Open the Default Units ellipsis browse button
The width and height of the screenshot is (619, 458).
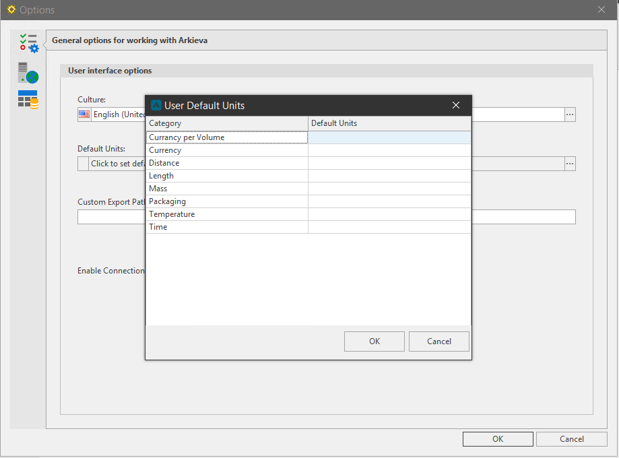click(x=570, y=164)
